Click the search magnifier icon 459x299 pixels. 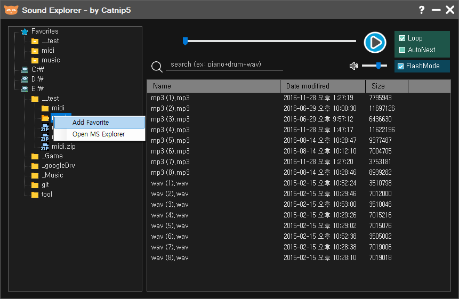(157, 67)
